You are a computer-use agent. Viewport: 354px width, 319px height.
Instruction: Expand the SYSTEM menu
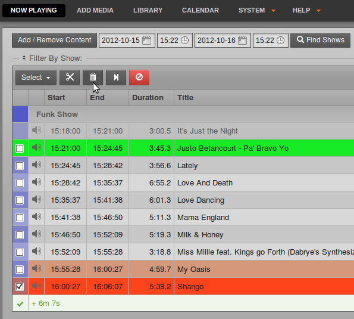(257, 10)
